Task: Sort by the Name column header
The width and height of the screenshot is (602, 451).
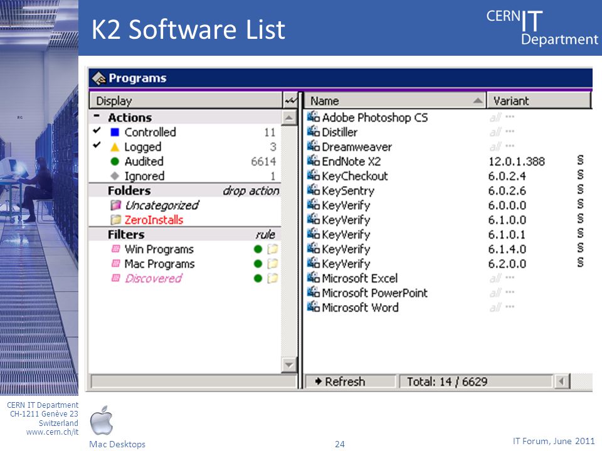Action: coord(396,100)
